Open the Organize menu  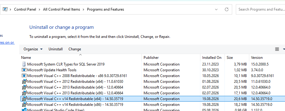coord(33,49)
